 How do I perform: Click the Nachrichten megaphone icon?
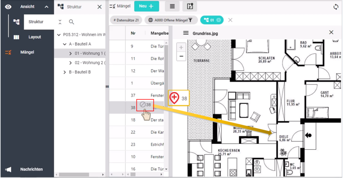coord(8,169)
